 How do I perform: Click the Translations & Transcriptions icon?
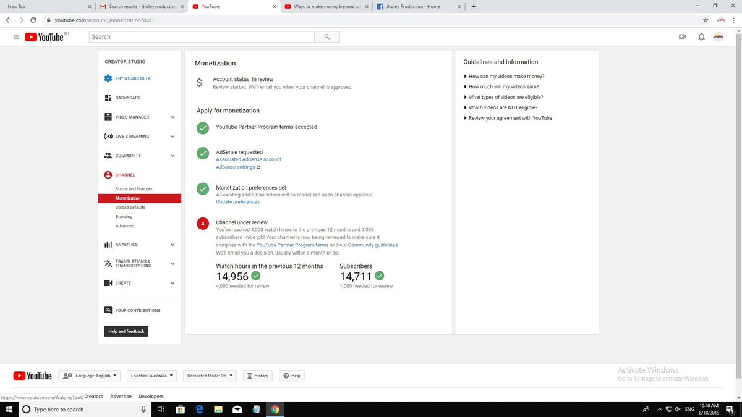(x=108, y=264)
